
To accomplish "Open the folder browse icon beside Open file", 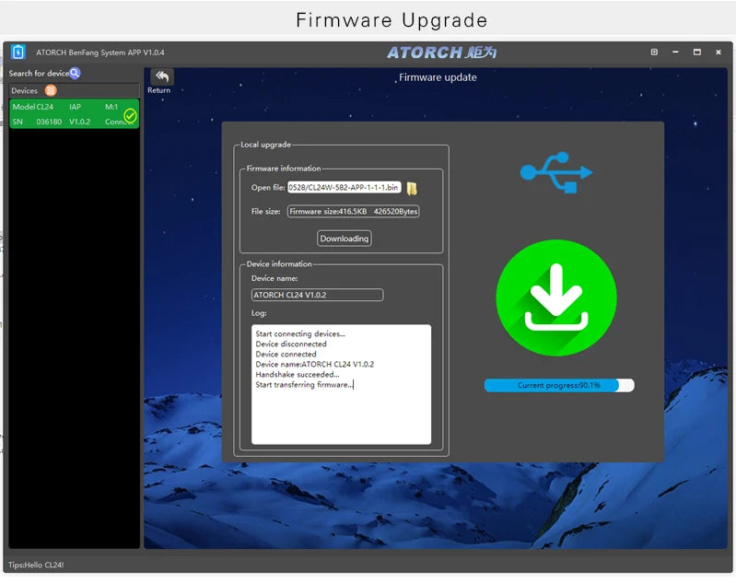I will tap(412, 188).
